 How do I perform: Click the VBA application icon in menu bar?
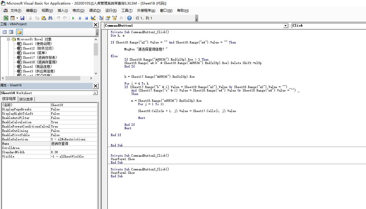[5, 11]
